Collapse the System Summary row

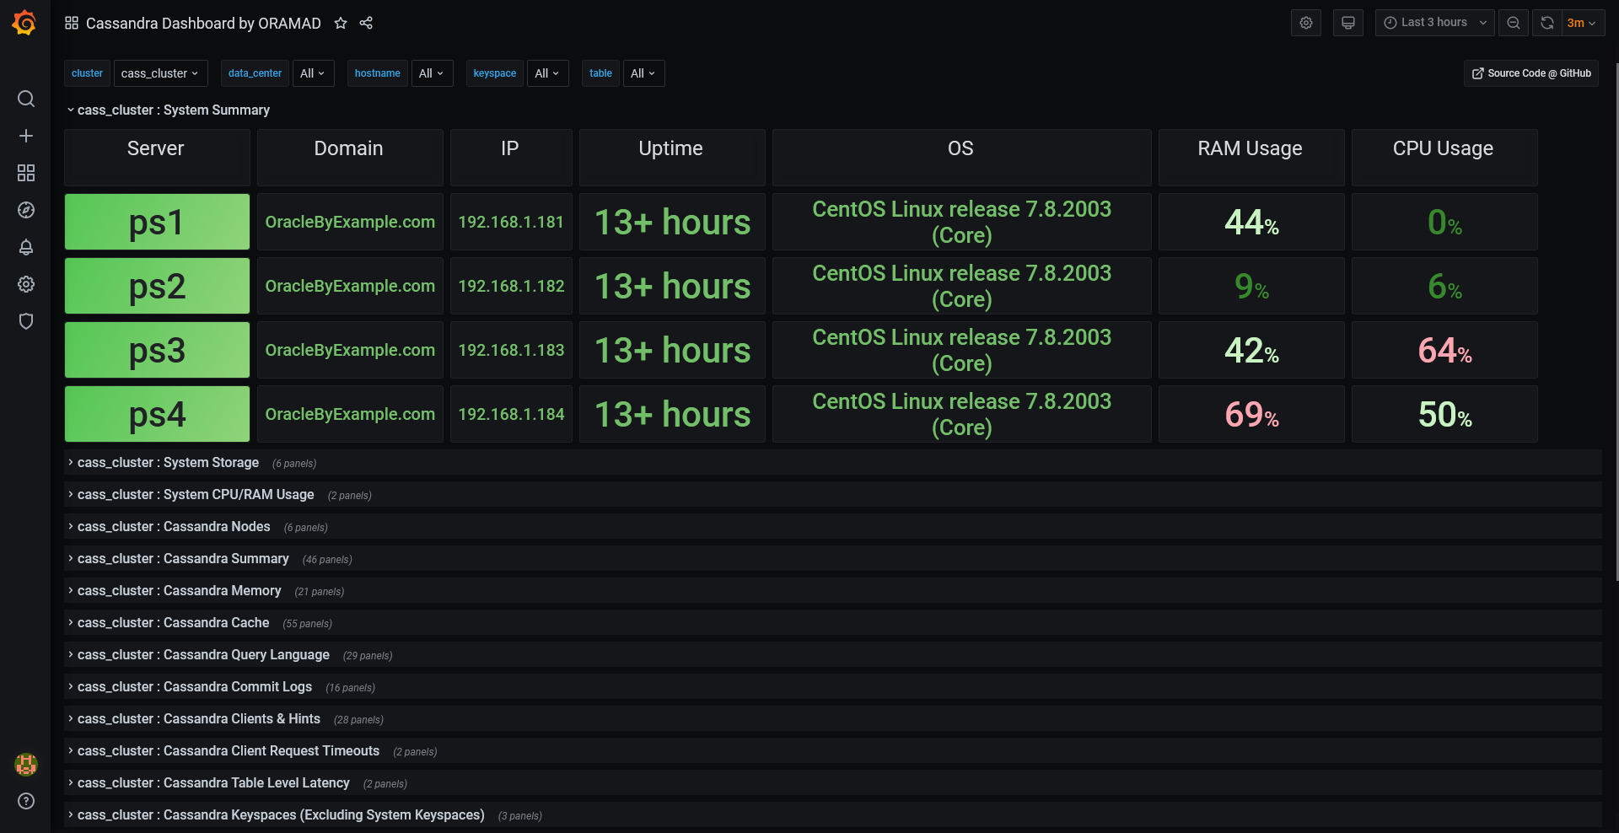point(169,110)
